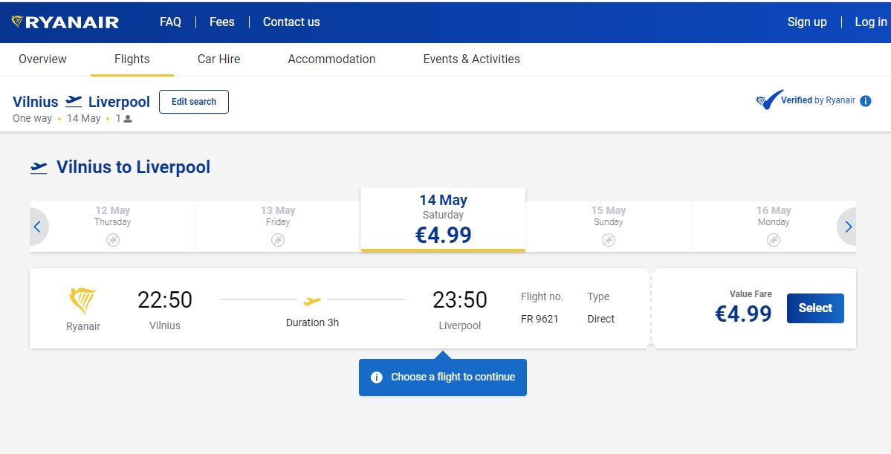Select the 12 May Thursday date
The width and height of the screenshot is (891, 454).
(x=112, y=226)
